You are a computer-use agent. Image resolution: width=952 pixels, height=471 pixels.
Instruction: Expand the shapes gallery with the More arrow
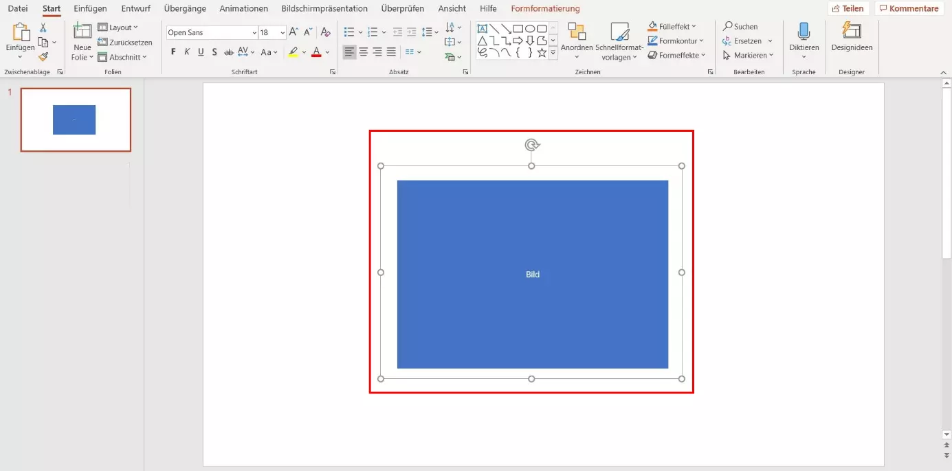pyautogui.click(x=553, y=53)
